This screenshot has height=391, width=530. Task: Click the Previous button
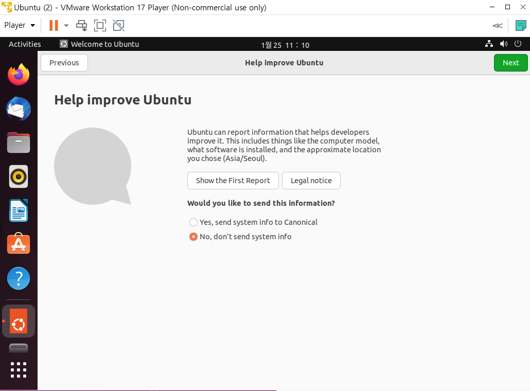pyautogui.click(x=64, y=63)
